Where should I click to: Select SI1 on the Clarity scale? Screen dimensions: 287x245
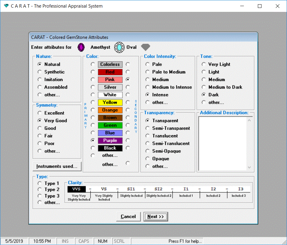(x=131, y=189)
